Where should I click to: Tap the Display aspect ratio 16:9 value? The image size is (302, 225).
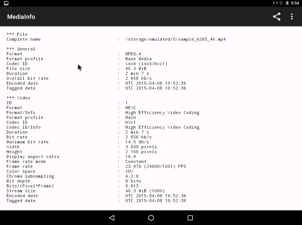click(x=130, y=157)
